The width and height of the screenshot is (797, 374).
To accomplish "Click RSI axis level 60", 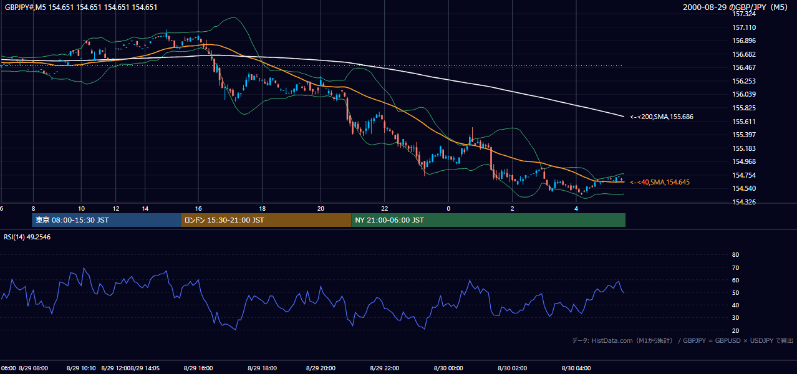I will (735, 280).
